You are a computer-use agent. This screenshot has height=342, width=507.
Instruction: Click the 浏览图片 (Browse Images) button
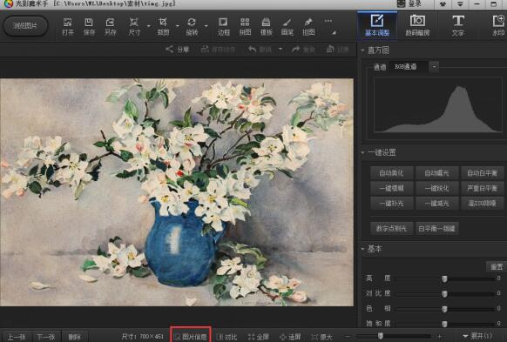point(25,26)
